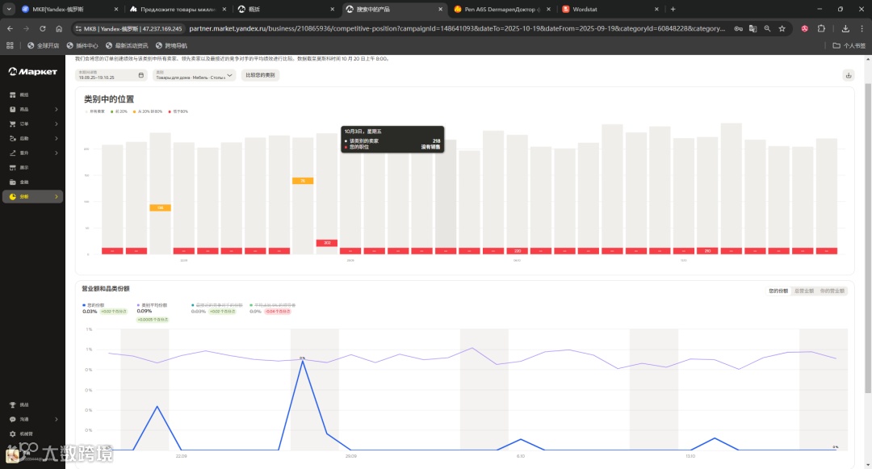Open the shopping cart orders sidebar icon
Viewport: 872px width, 469px height.
pos(13,124)
